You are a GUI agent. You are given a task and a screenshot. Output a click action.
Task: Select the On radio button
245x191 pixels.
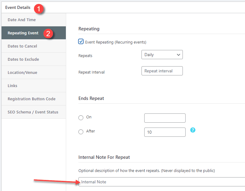click(81, 117)
